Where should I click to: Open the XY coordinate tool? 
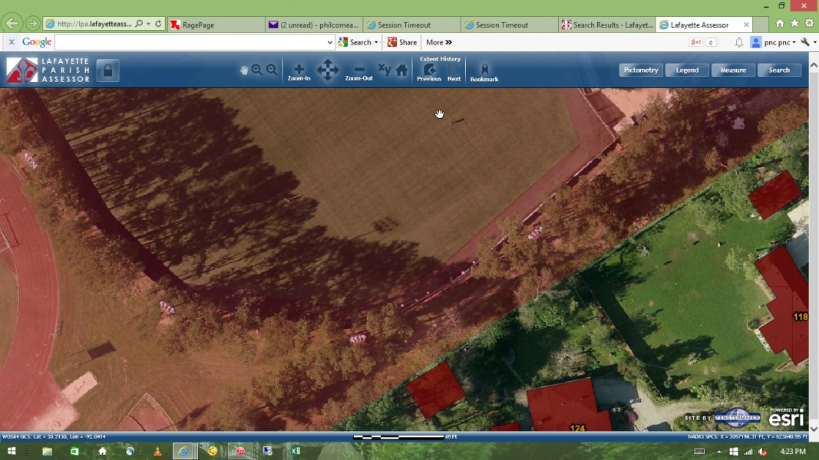[384, 69]
